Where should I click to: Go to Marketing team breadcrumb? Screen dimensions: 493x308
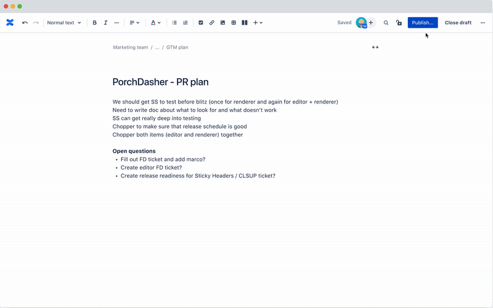pos(131,47)
